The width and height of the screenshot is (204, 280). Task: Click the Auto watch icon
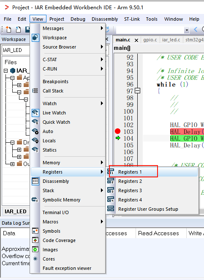(35, 131)
